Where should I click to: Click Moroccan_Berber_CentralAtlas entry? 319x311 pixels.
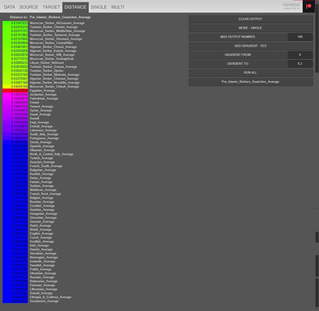point(51,43)
